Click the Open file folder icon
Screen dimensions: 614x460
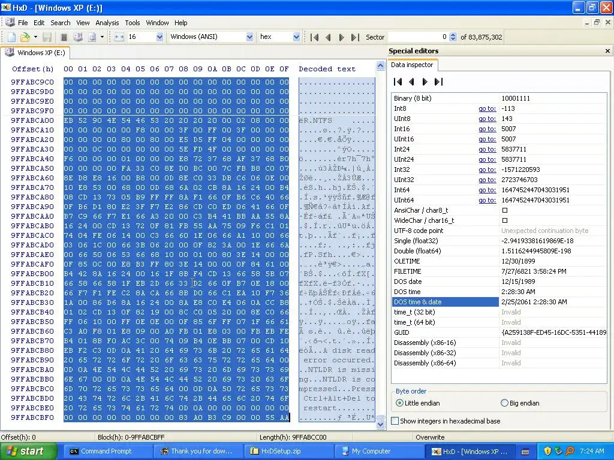(x=25, y=37)
